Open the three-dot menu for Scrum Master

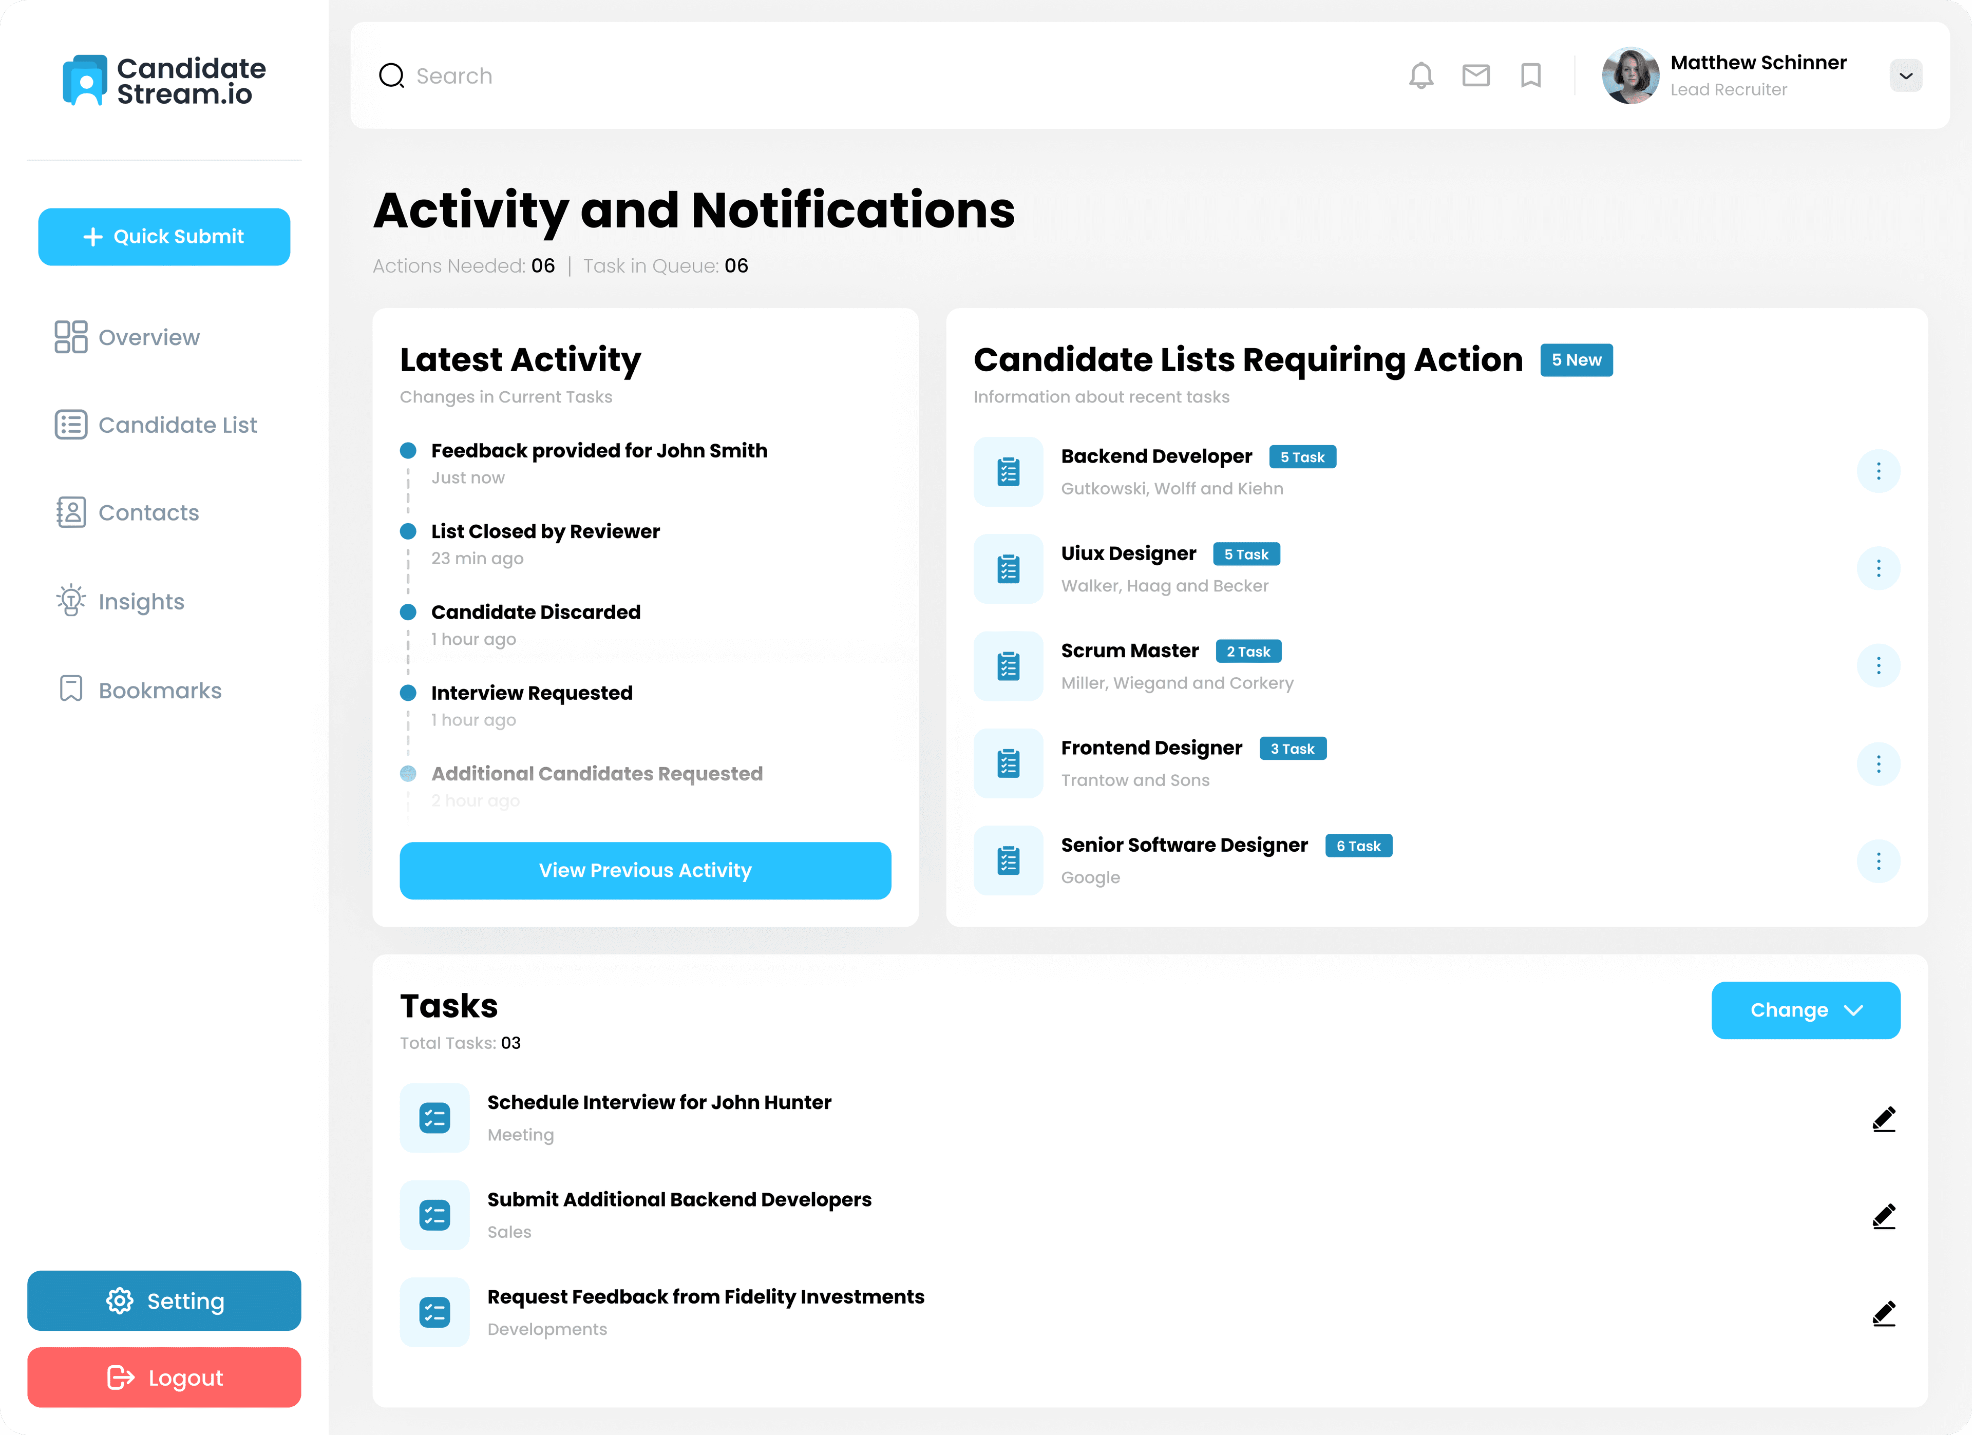(1879, 666)
